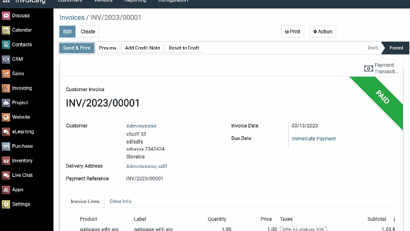410x231 pixels.
Task: Click the Taxes column header
Action: point(286,219)
